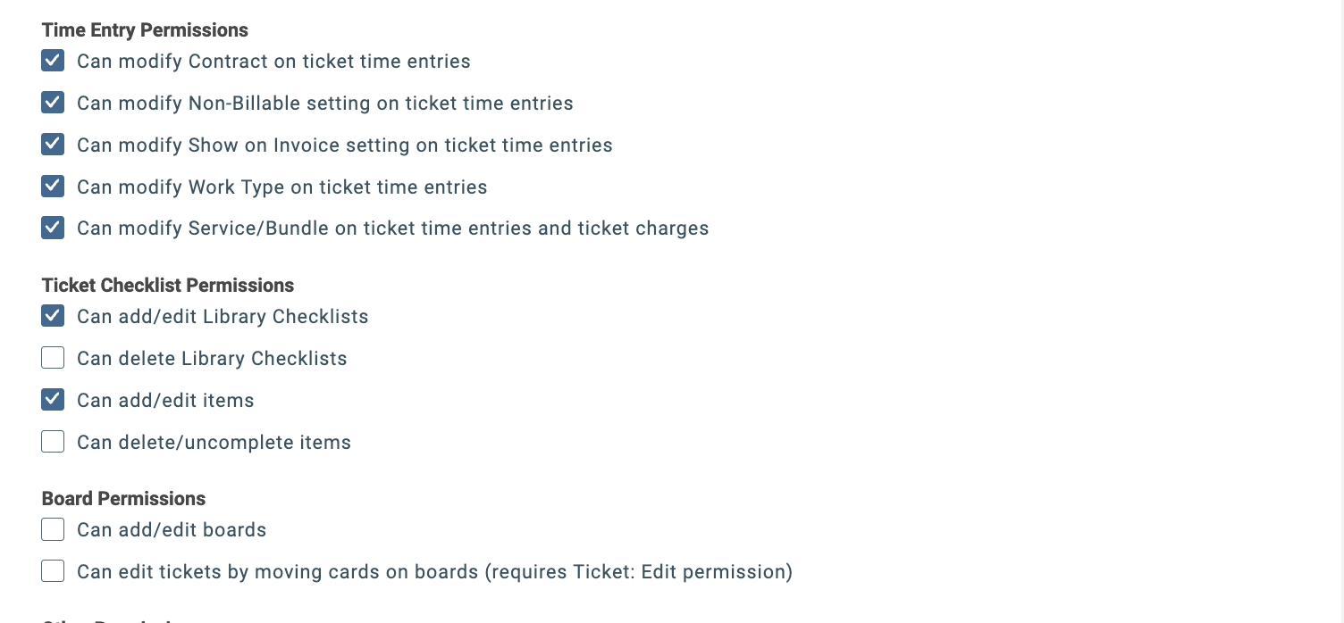Click the 'Can delete Library Checklists' label text
This screenshot has height=623, width=1344.
point(212,358)
